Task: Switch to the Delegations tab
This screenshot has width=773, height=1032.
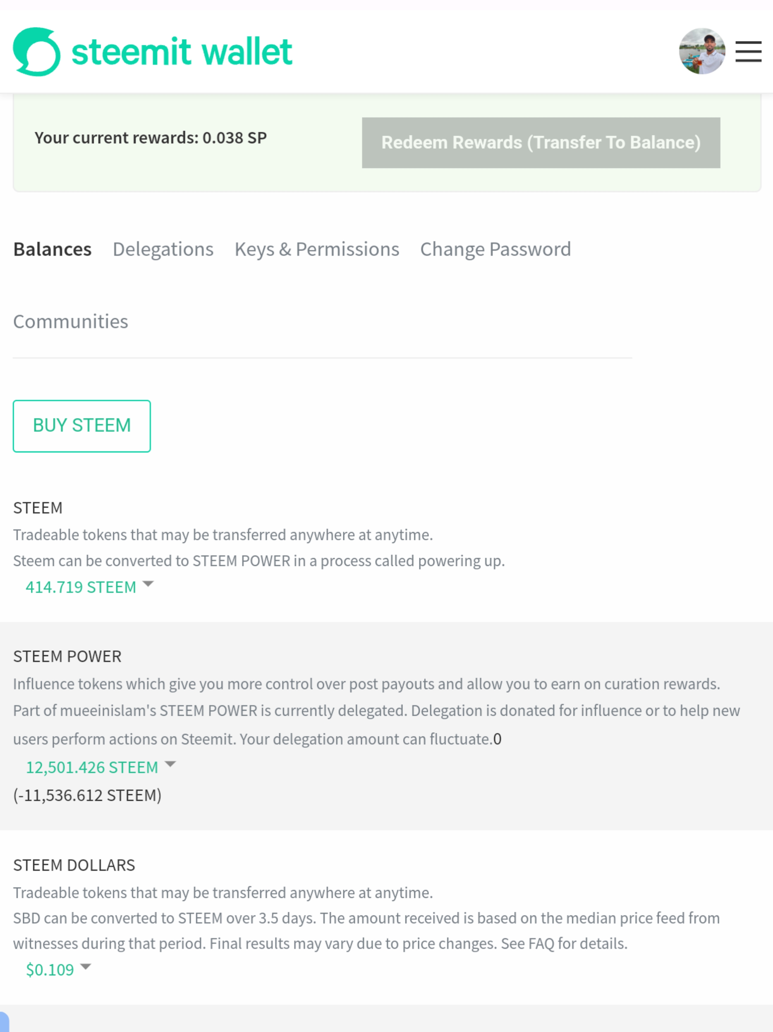Action: [163, 249]
